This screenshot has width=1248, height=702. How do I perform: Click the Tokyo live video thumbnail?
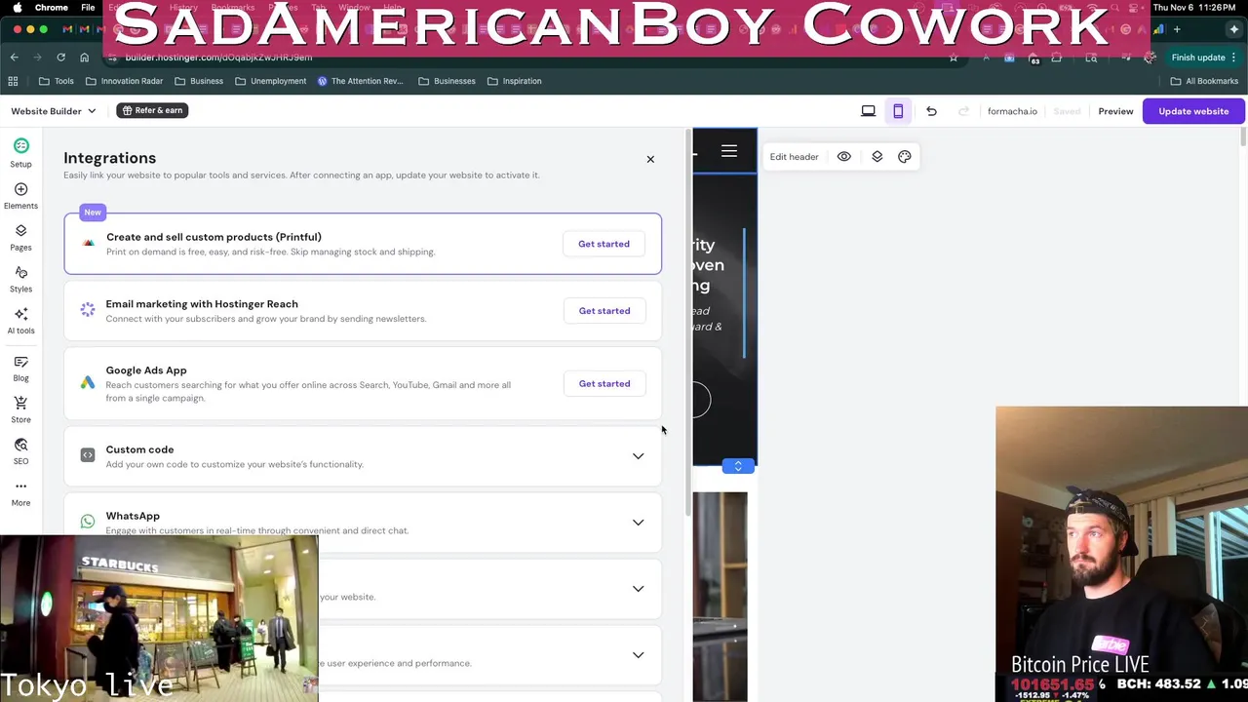tap(159, 617)
